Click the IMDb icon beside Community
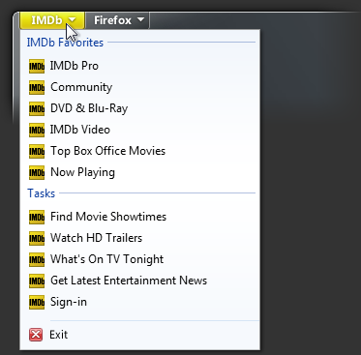Viewport: 361px width, 355px height. click(37, 87)
